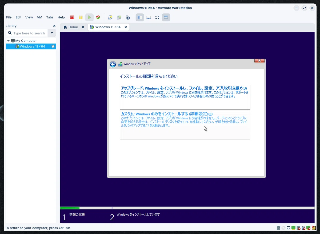Open the View menu
This screenshot has height=234, width=320.
click(x=29, y=17)
